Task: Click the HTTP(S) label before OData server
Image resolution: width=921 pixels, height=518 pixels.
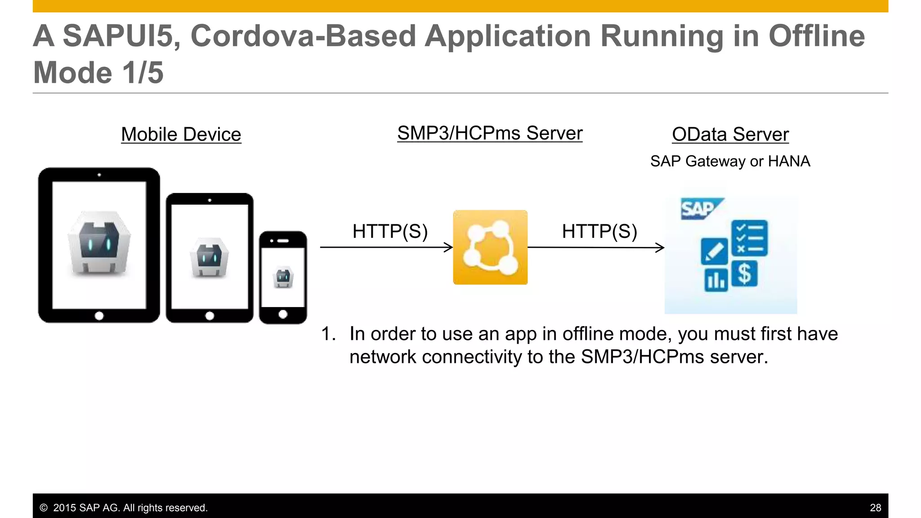Action: 599,231
